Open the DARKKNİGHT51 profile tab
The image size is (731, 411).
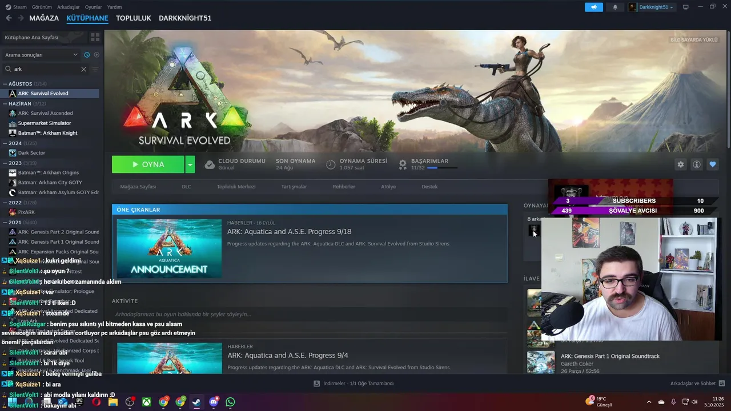[x=185, y=18]
